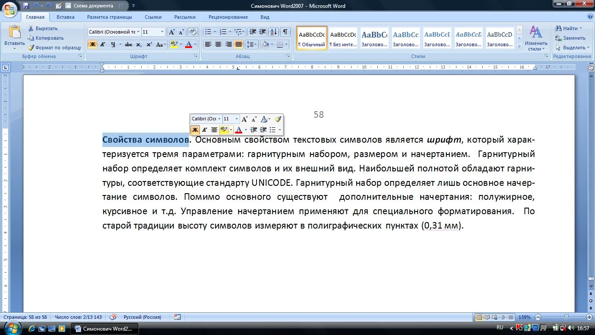Open the font color dropdown arrow
Image resolution: width=595 pixels, height=335 pixels.
[x=195, y=44]
